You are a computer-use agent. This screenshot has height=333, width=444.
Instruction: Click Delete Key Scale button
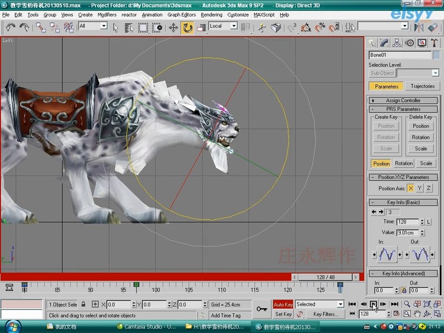420,149
